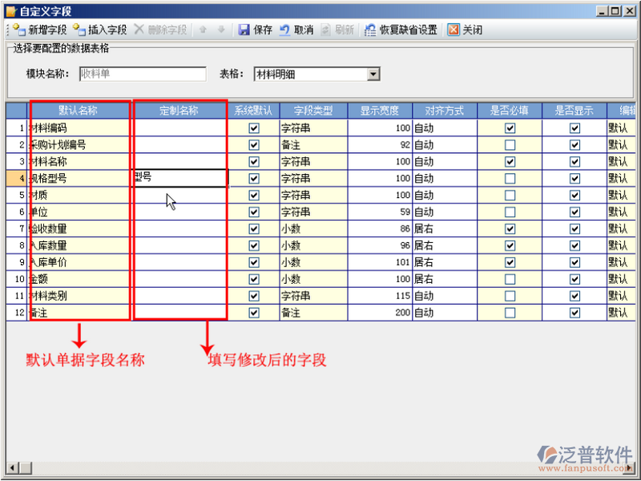Toggle 是否必填 for 材料编码 row
The image size is (641, 481).
[x=510, y=128]
